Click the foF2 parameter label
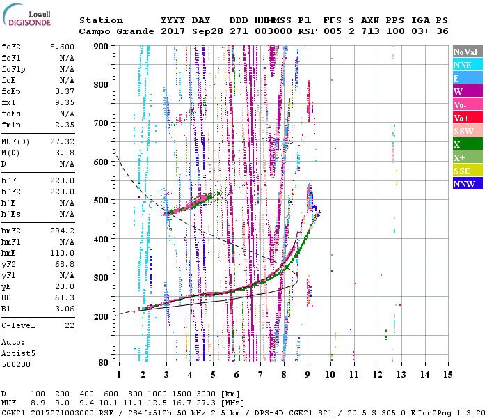Screen dimensions: 487x418 (x=11, y=47)
